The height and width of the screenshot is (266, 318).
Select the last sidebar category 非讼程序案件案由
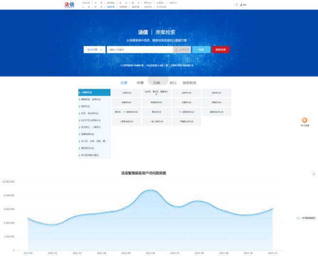[x=95, y=155]
